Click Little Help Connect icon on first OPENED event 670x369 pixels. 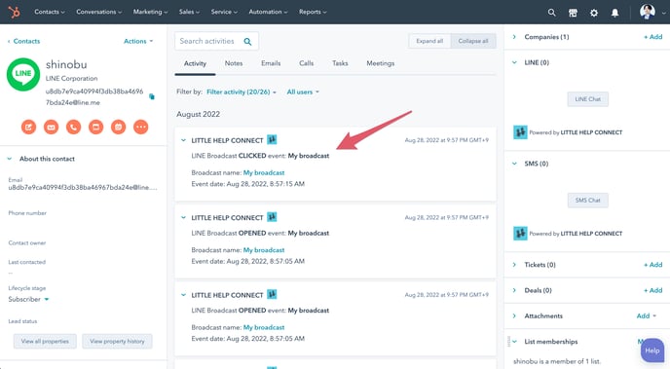[x=272, y=217]
